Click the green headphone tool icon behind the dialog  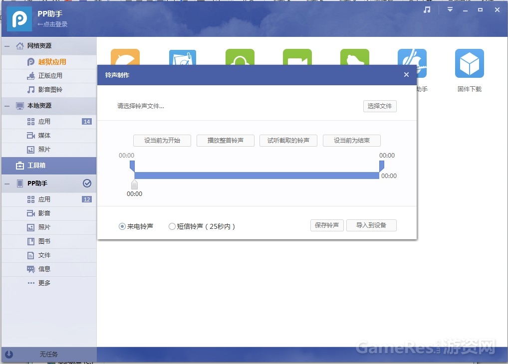(x=240, y=57)
